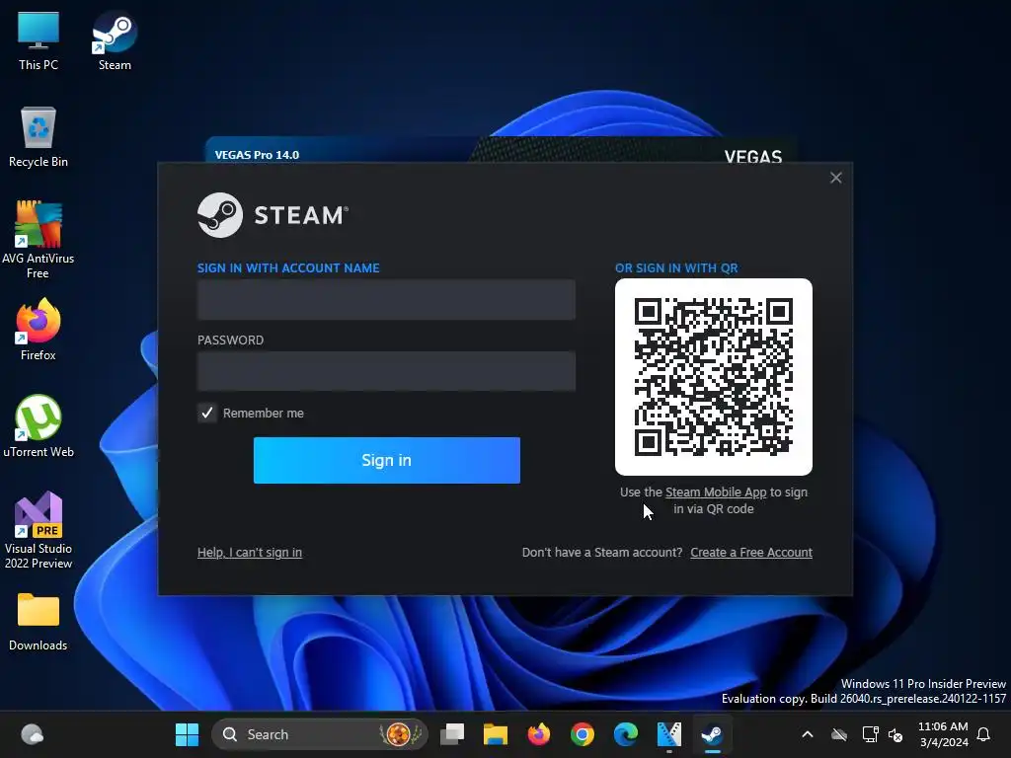1011x758 pixels.
Task: Launch Microsoft Edge from the taskbar
Action: coord(625,734)
